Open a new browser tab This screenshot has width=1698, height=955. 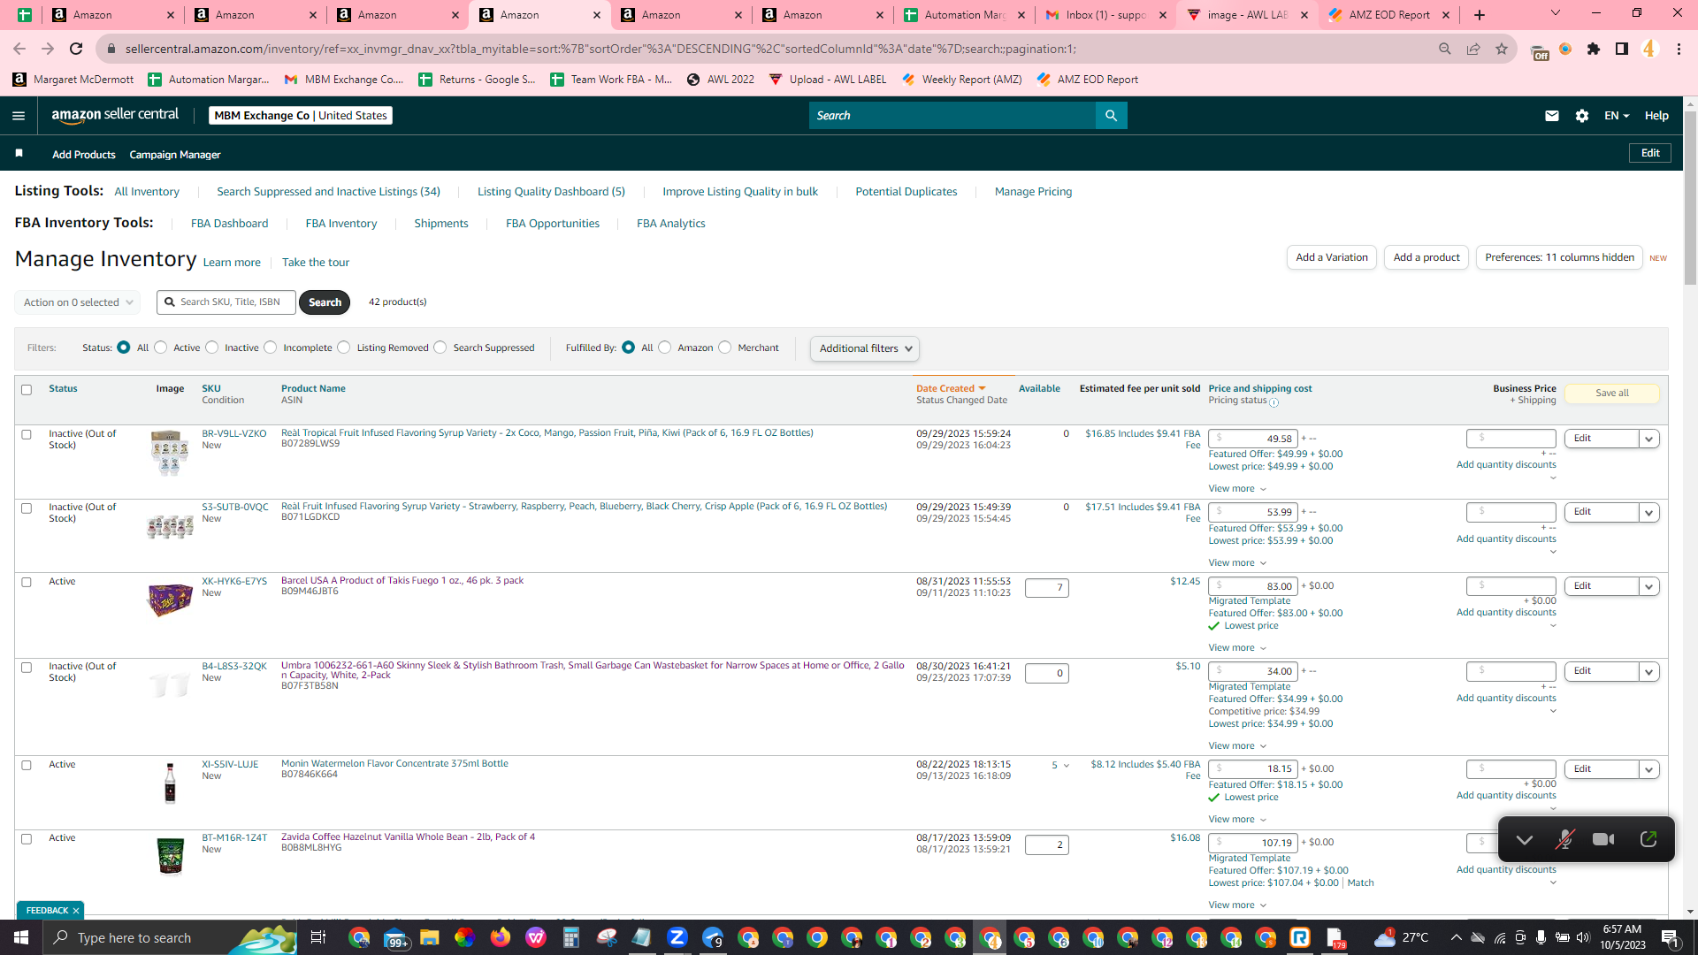point(1480,15)
